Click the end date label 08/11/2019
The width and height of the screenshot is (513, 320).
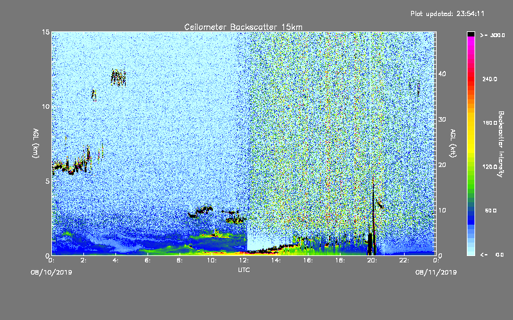(436, 272)
